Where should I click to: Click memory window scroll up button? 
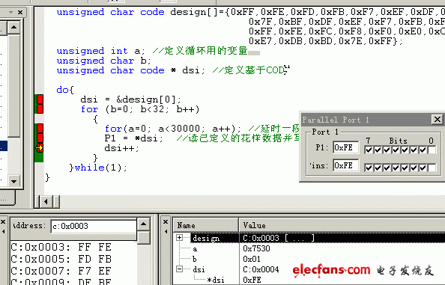point(144,224)
